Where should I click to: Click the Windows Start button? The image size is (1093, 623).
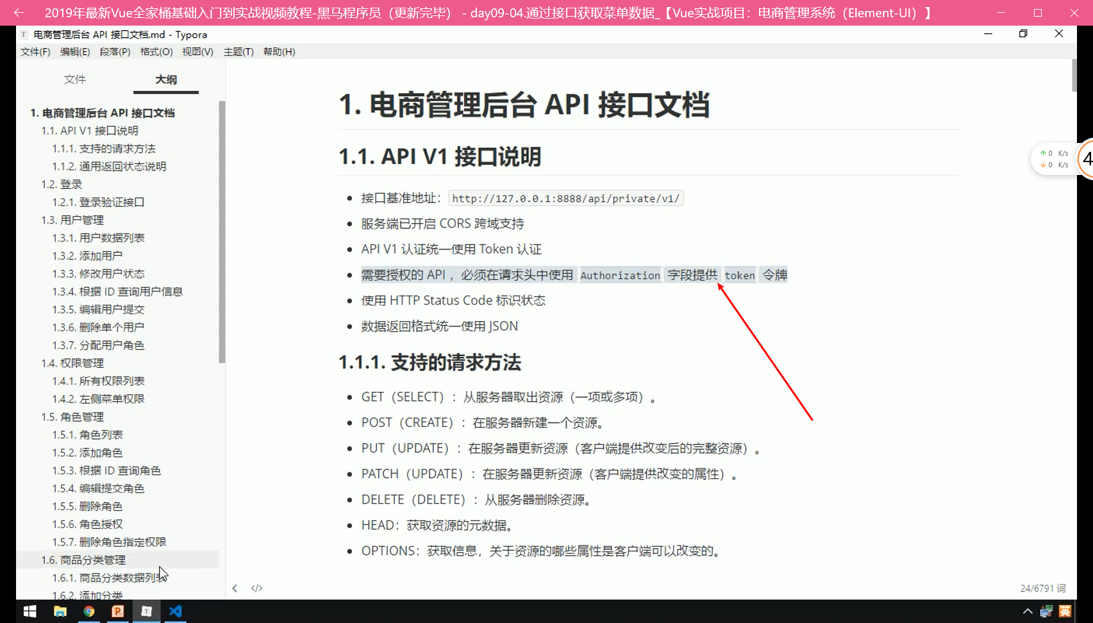[x=30, y=611]
